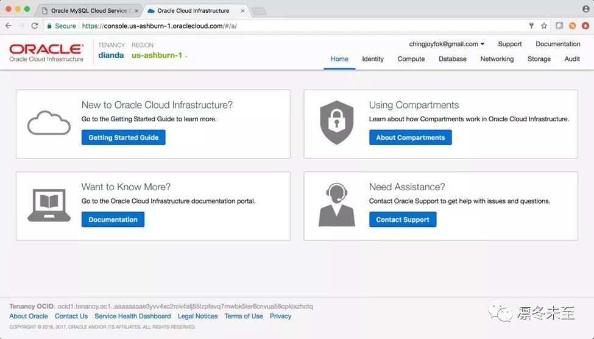Reload the page with refresh icon

point(35,26)
